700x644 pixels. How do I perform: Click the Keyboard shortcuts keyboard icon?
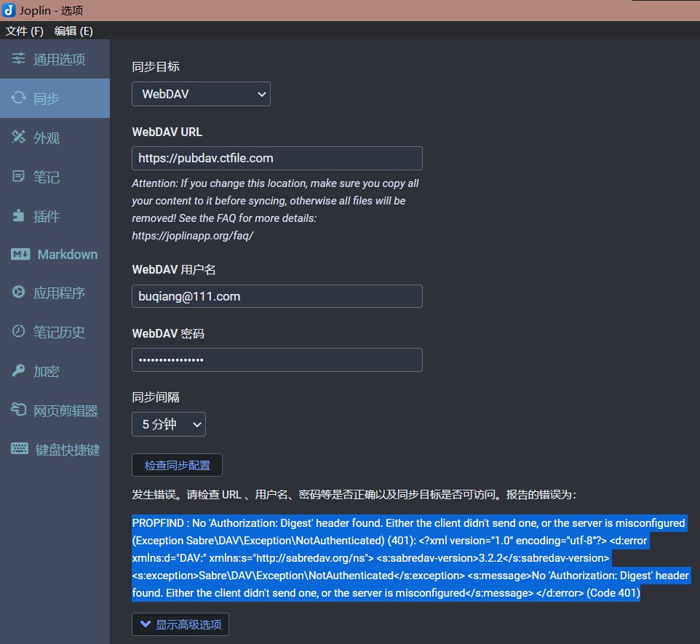[19, 448]
